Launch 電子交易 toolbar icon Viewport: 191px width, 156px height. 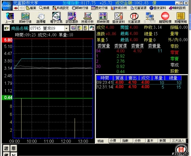56,18
